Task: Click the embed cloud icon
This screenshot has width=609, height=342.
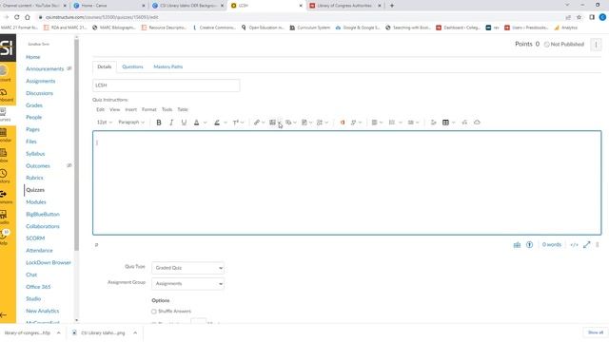Action: [477, 123]
